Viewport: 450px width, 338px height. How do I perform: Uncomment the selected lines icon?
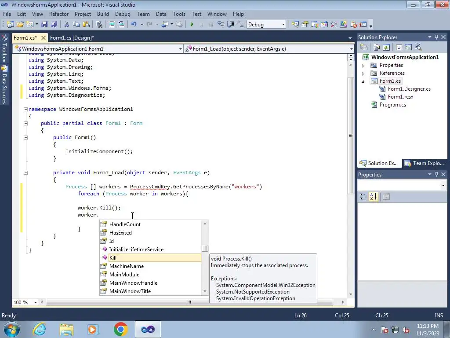pos(121,25)
